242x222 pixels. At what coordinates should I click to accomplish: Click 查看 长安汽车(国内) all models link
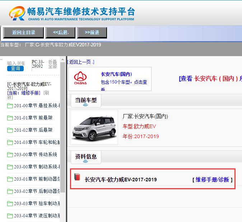point(210,78)
